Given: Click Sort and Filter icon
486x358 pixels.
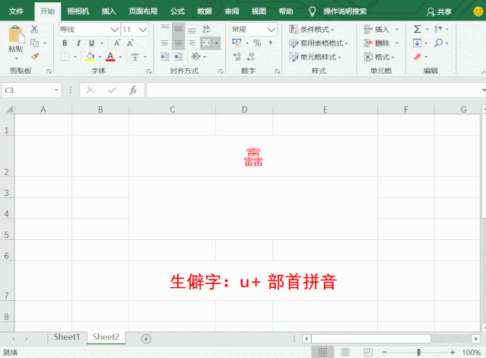Looking at the screenshot, I should coord(438,29).
